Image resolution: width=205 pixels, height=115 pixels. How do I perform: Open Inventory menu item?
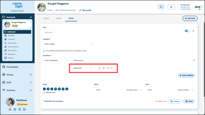click(x=17, y=90)
